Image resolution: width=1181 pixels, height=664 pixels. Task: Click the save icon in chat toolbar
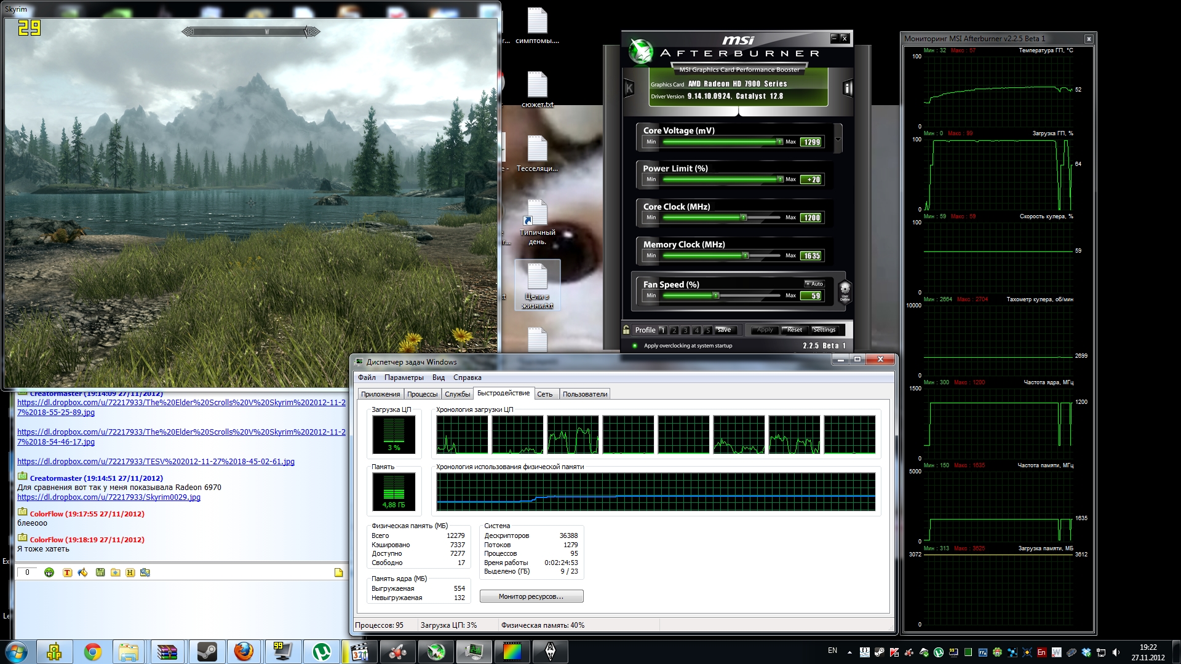pyautogui.click(x=100, y=572)
